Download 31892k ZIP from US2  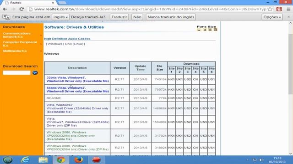coord(187,148)
